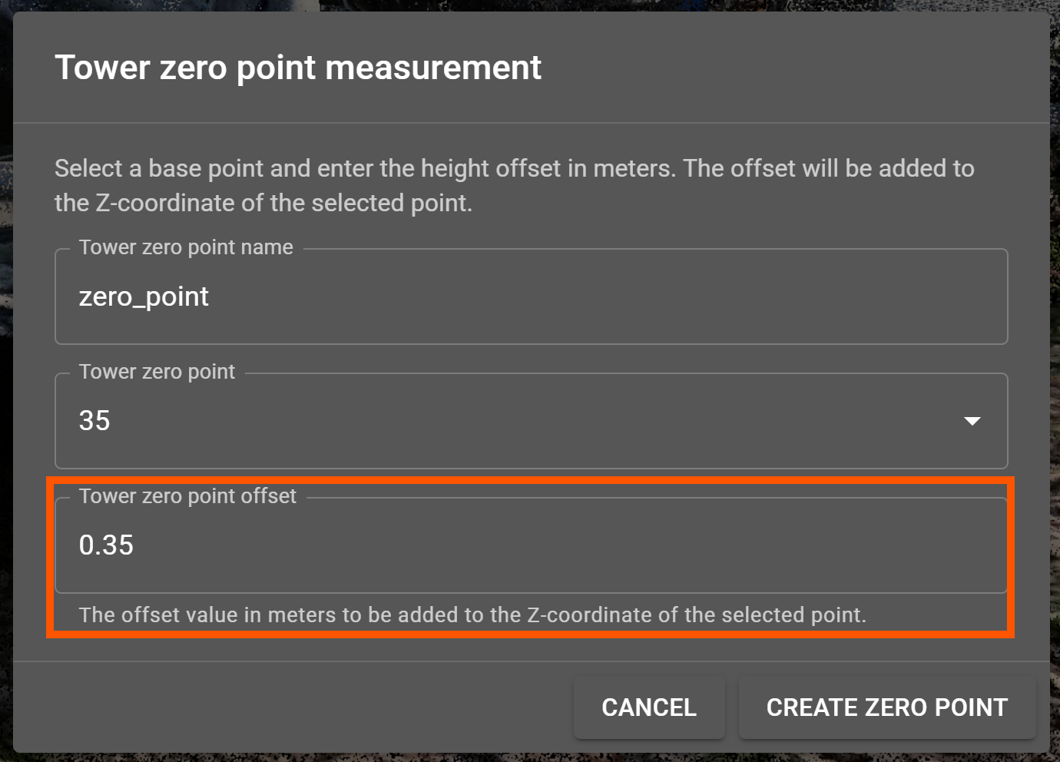
Task: Click the dialog title Tower zero point measurement
Action: (298, 68)
